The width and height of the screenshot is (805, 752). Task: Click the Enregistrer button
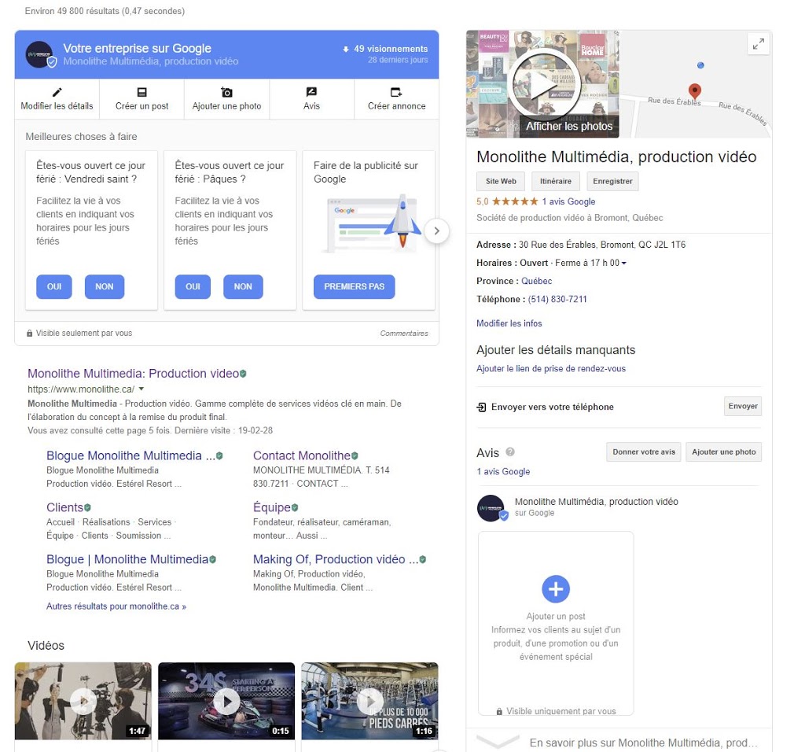(x=612, y=182)
